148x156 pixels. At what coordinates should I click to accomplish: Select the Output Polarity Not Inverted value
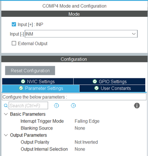tap(86, 142)
